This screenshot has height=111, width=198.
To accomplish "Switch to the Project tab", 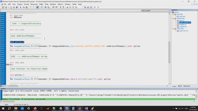I will (x=174, y=86).
